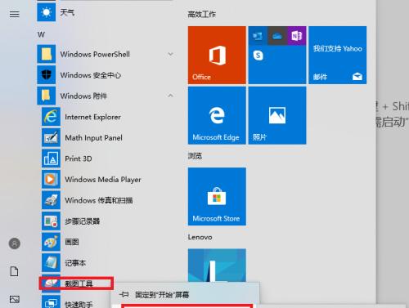
Task: Open the Office tile
Action: pyautogui.click(x=217, y=55)
